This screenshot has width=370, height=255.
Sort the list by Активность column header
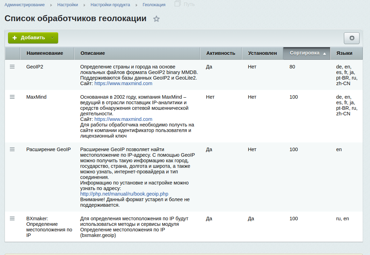coord(221,53)
